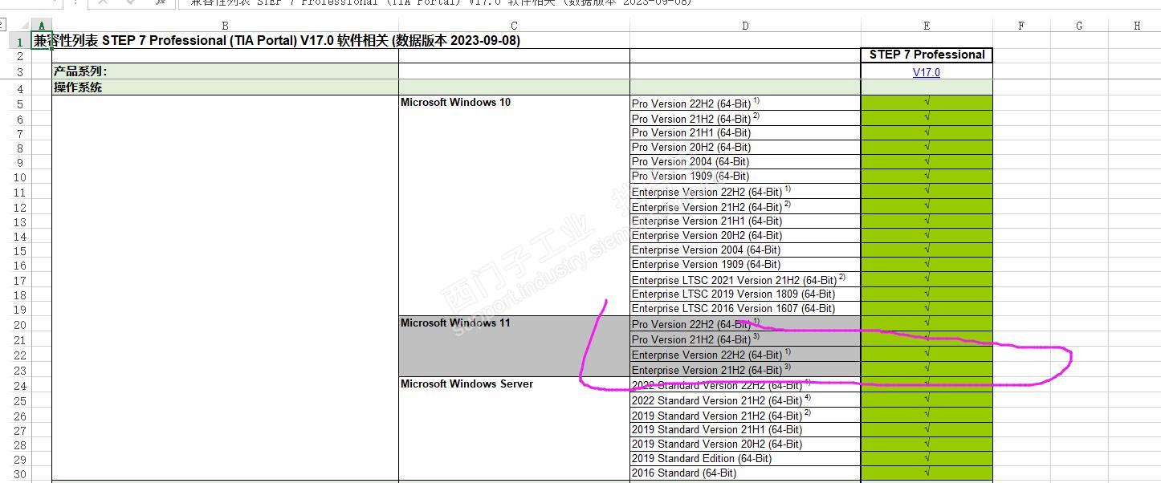Click '2019 Standard Edition (64-Bit)' cell
The image size is (1161, 483).
pyautogui.click(x=745, y=459)
